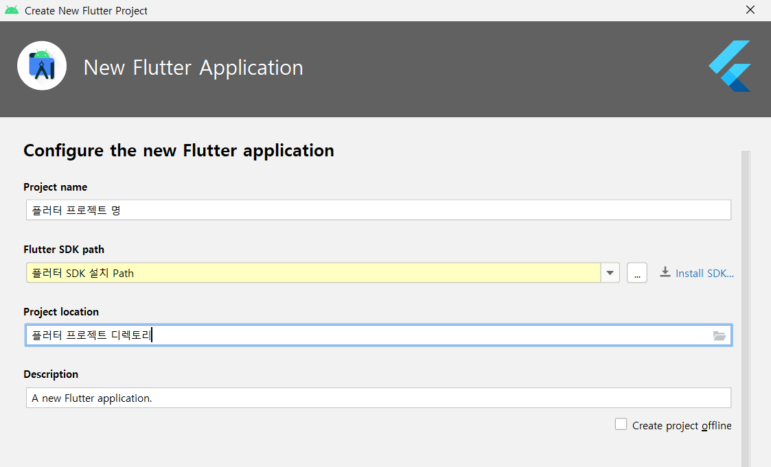Image resolution: width=771 pixels, height=467 pixels.
Task: Click the Project location input field
Action: 378,335
